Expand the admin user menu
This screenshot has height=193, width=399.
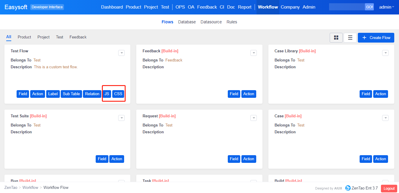386,7
